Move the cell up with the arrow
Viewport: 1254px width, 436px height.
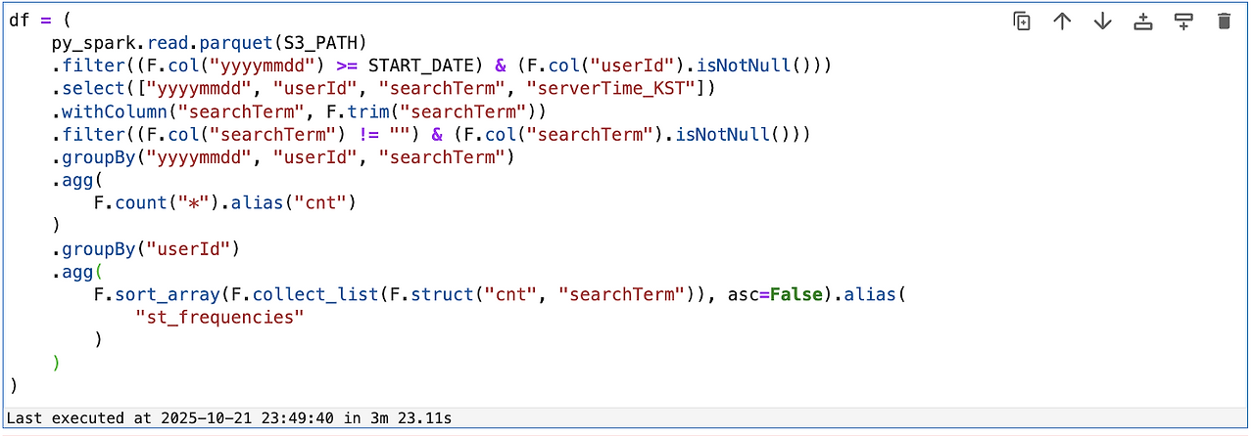tap(1062, 21)
